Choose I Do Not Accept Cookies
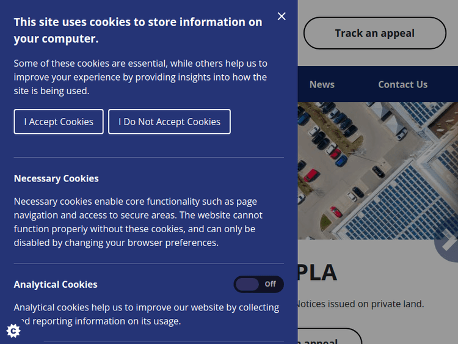Screen dimensions: 458x344 click(x=169, y=122)
